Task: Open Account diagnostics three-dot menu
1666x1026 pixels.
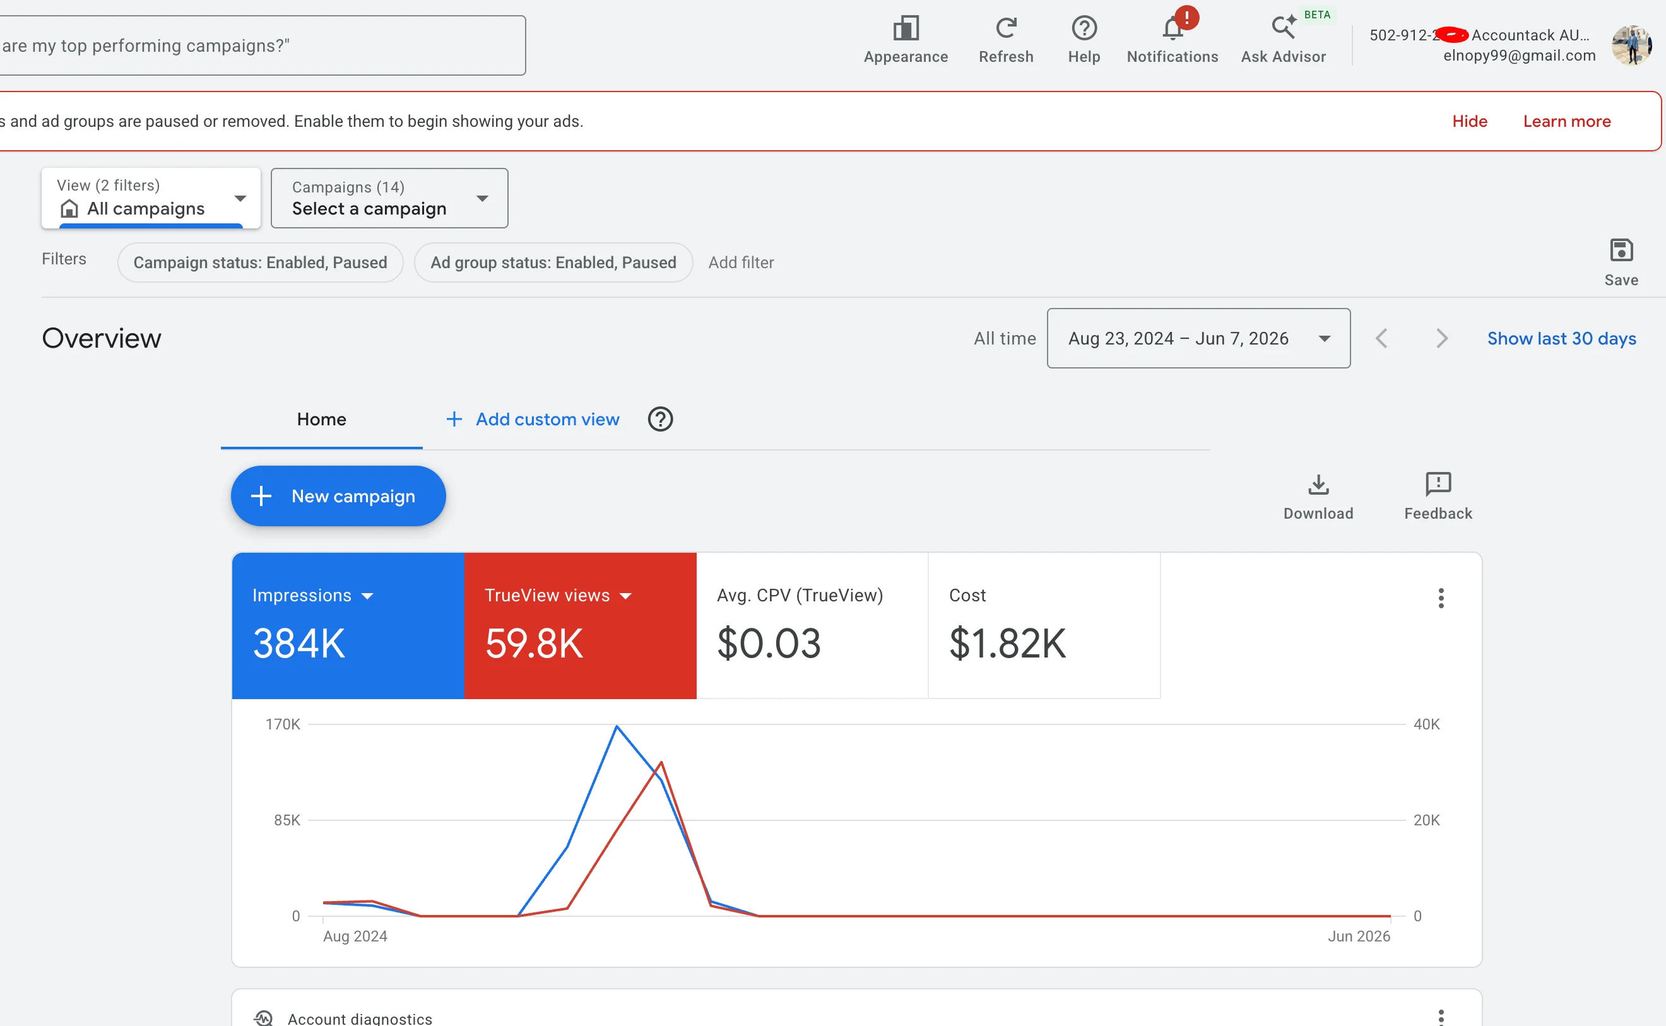Action: click(x=1441, y=1017)
